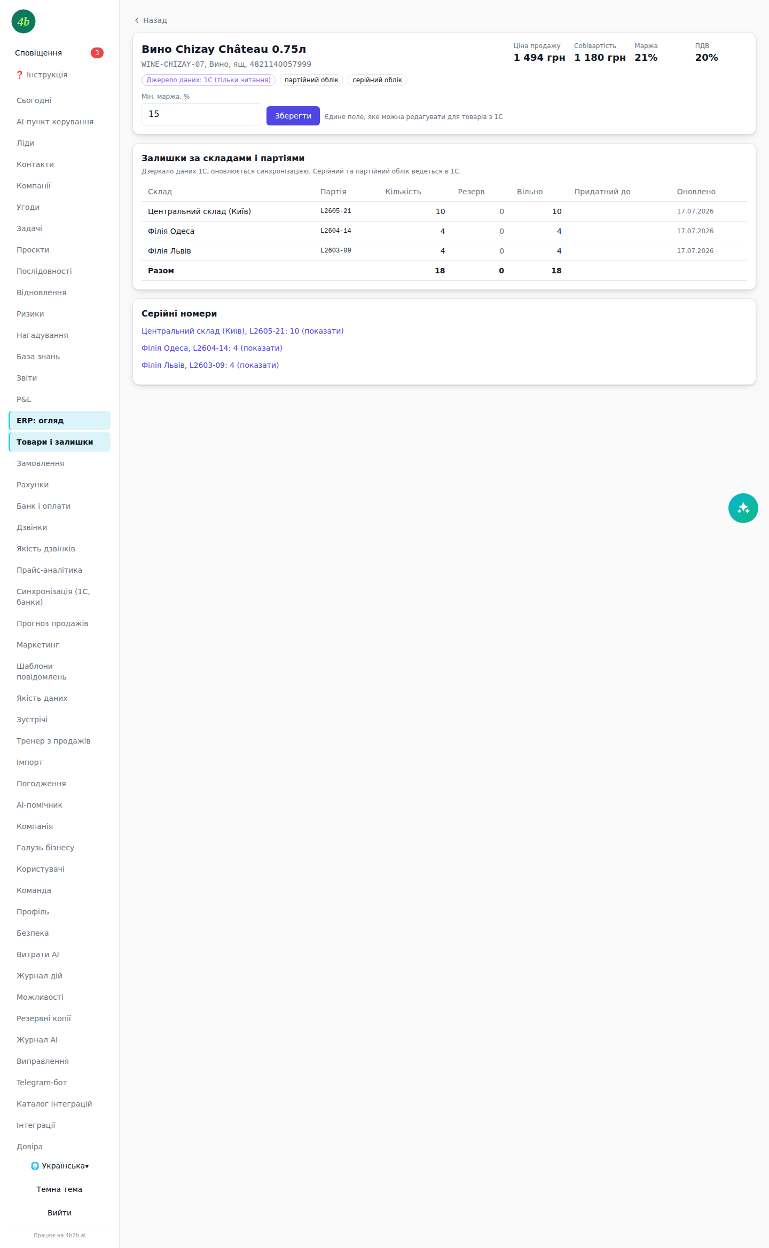Click the red notifications count badge
769x1248 pixels.
[x=97, y=53]
